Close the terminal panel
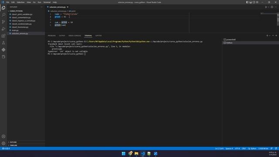 click(x=276, y=36)
